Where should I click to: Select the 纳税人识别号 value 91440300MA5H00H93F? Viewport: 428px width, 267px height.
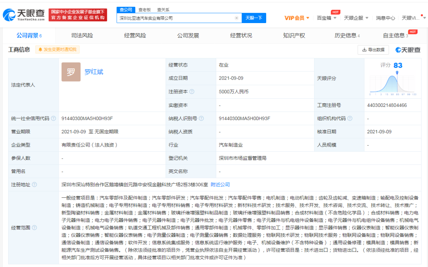coord(244,118)
